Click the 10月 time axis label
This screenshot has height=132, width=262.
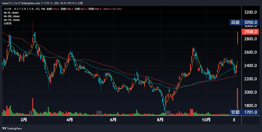[206, 120]
